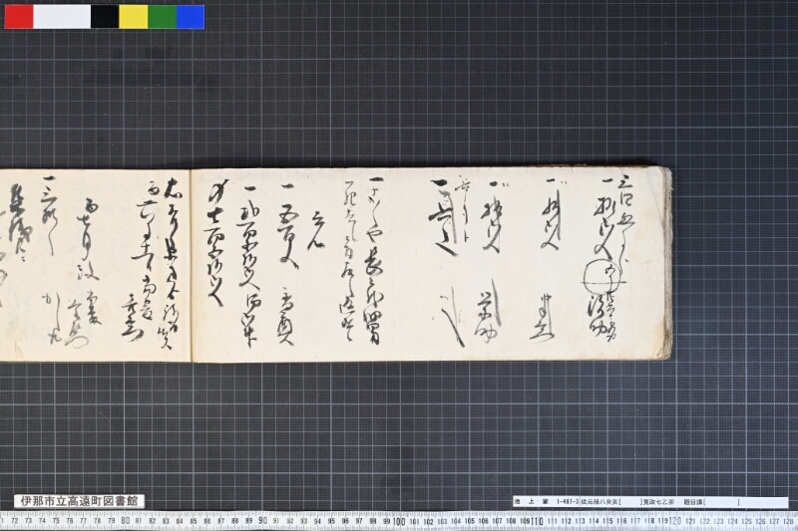
Task: Click the 80 mark on the ruler
Action: (126, 521)
